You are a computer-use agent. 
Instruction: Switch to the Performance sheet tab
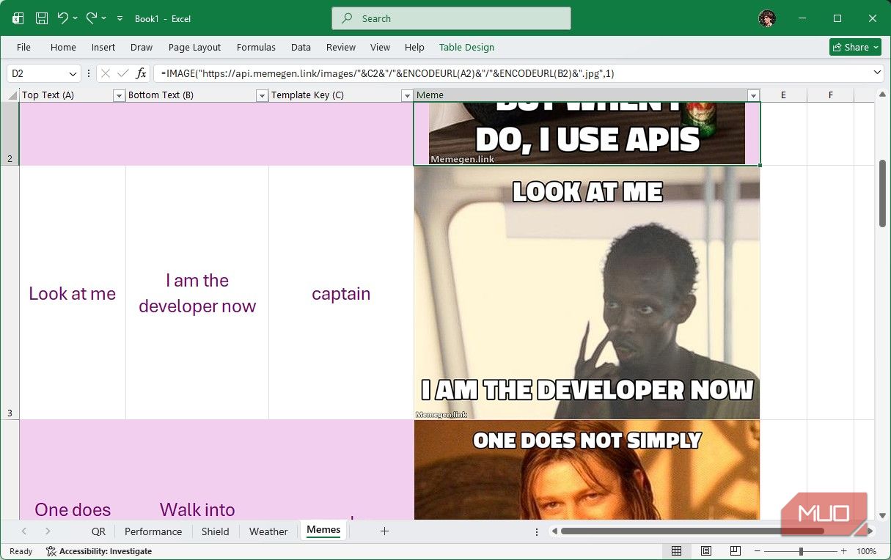coord(153,531)
